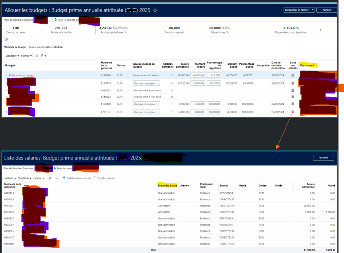Click the Niveau d'accès au budget header
Viewport: 344px width, 253px height.
144,65
